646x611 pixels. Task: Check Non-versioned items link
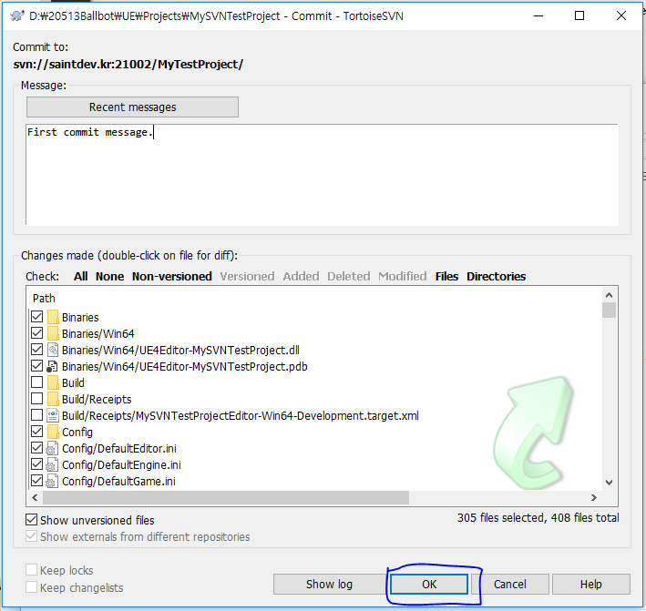click(172, 276)
